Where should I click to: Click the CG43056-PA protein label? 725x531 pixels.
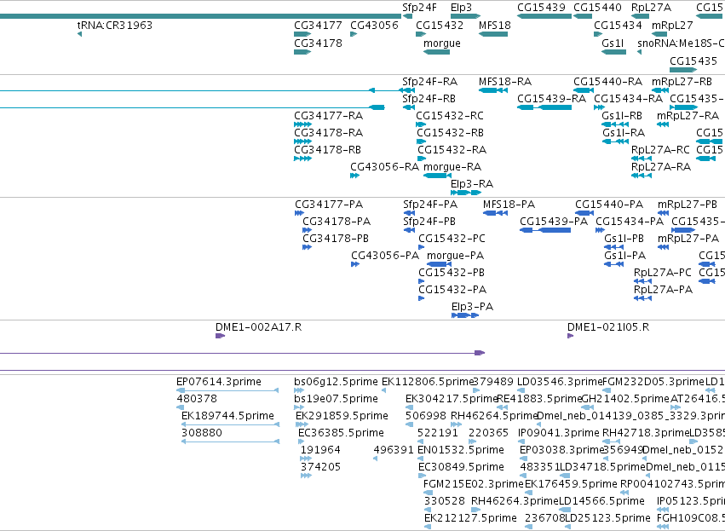[385, 256]
